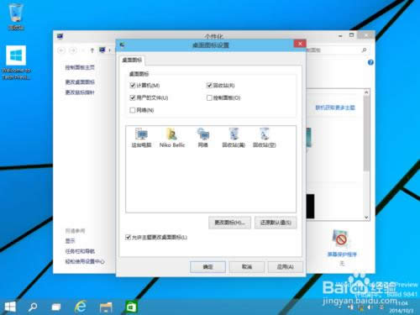Image resolution: width=420 pixels, height=315 pixels.
Task: Click the themes list scroll up arrow
Action: (366, 92)
